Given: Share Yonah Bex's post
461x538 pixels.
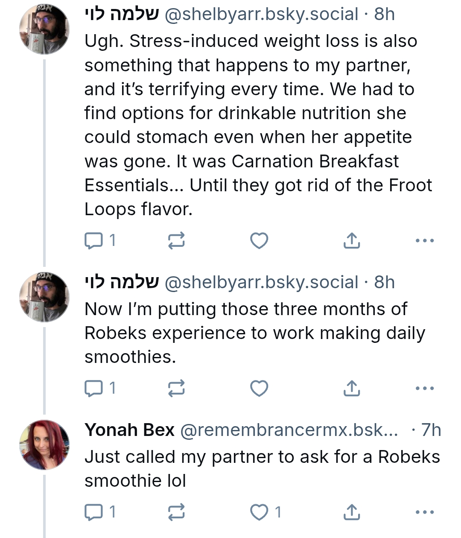Looking at the screenshot, I should pyautogui.click(x=352, y=512).
